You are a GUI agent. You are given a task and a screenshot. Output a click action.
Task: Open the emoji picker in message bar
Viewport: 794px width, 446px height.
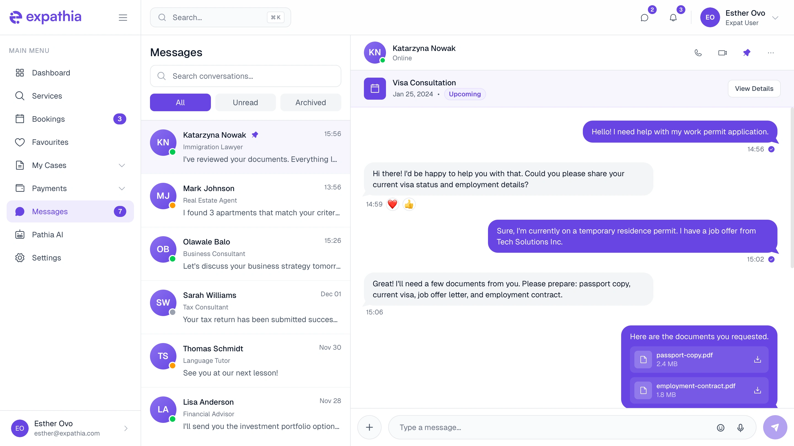tap(720, 428)
